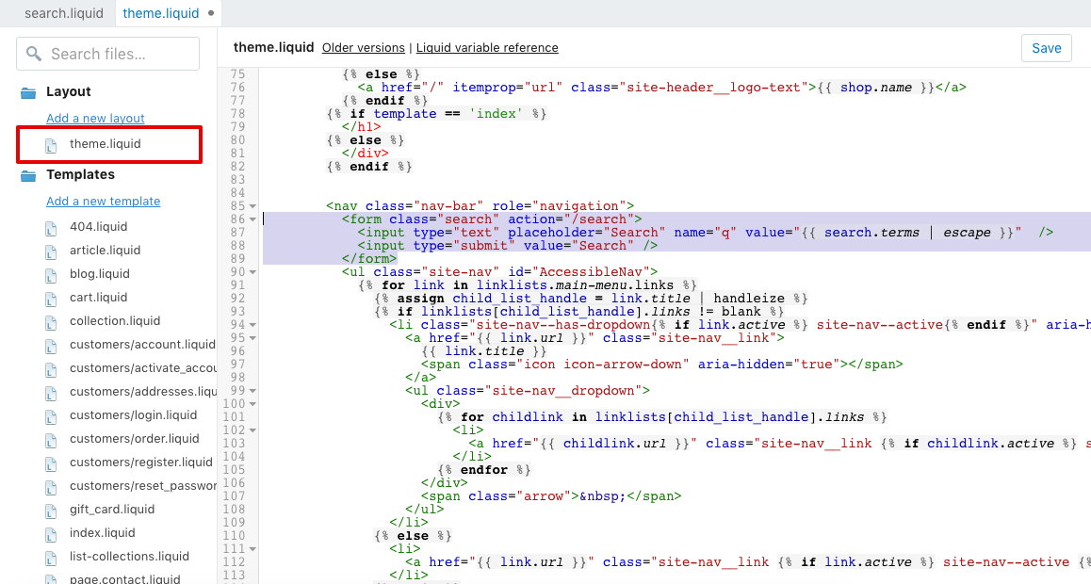Open Older versions link
This screenshot has width=1091, height=584.
point(364,48)
